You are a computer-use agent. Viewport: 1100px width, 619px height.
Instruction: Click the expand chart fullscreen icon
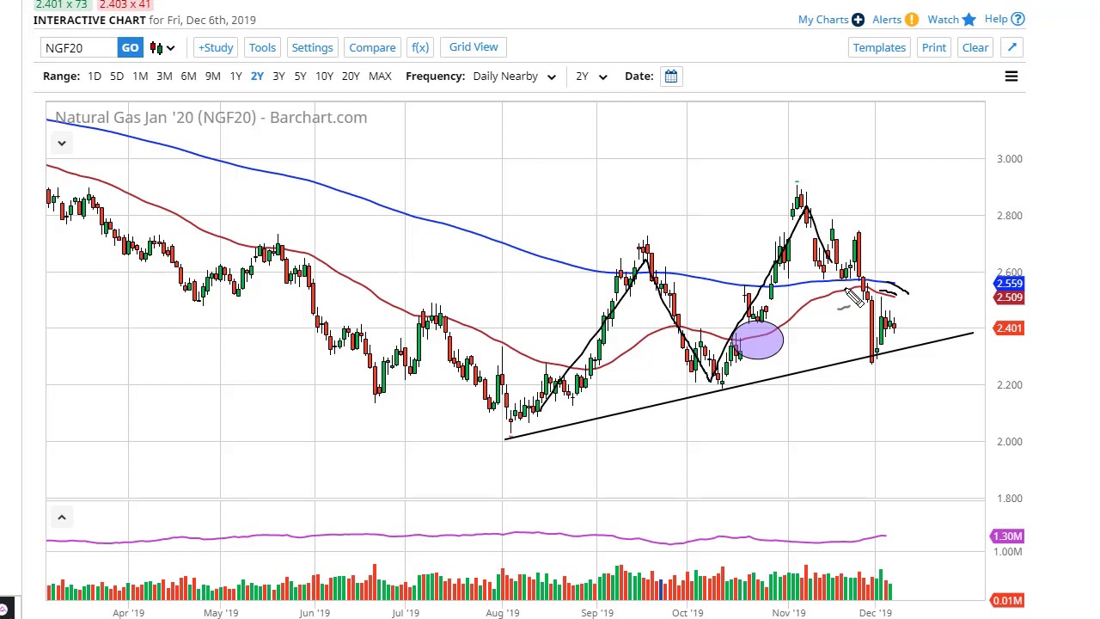1012,47
